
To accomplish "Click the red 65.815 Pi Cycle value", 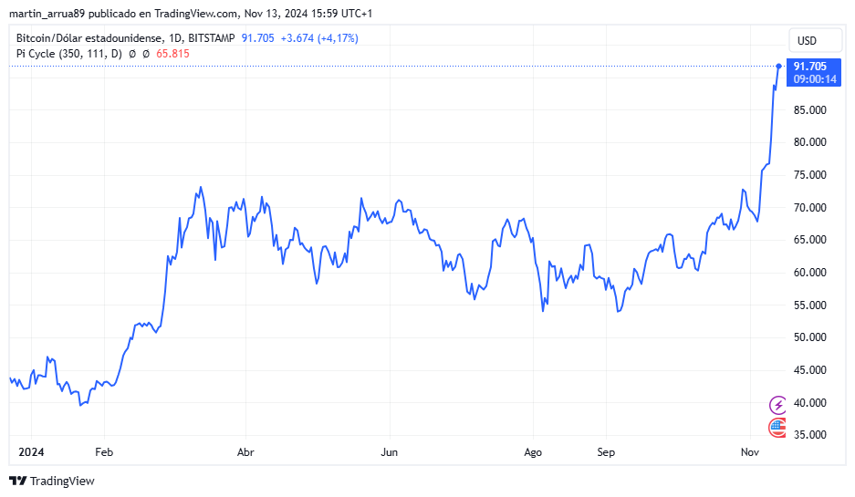I will tap(172, 54).
